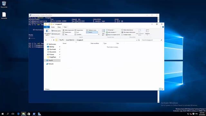Uncheck File name extensions checkbox
The image size is (206, 116).
pos(122,32)
